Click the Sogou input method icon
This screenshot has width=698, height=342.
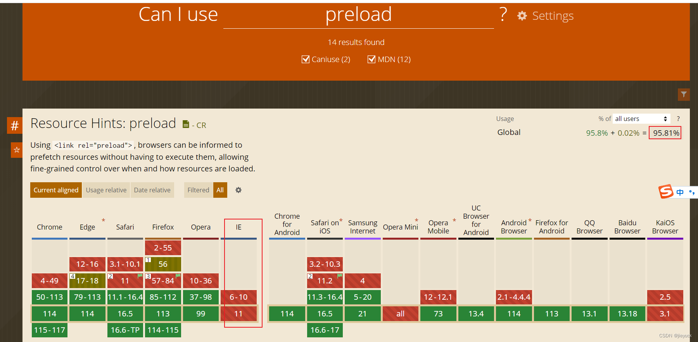click(x=666, y=192)
